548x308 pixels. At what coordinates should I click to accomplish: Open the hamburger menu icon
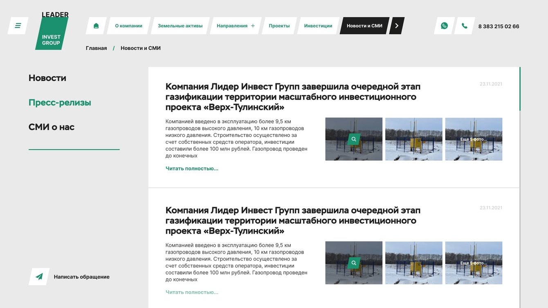tap(18, 26)
